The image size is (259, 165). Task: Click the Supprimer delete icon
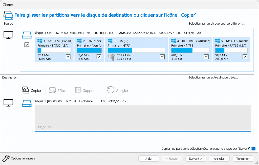78,90
